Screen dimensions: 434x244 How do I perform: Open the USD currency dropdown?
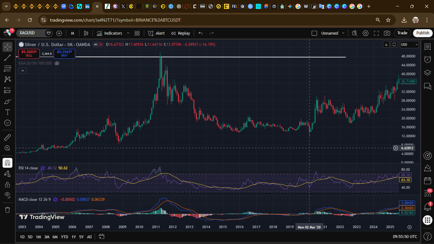pos(409,44)
